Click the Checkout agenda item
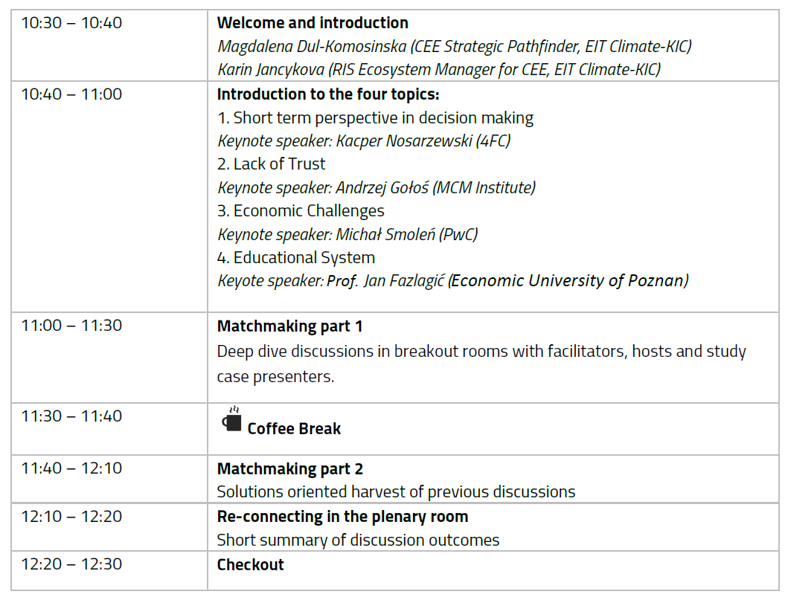788x600 pixels. pyautogui.click(x=250, y=564)
